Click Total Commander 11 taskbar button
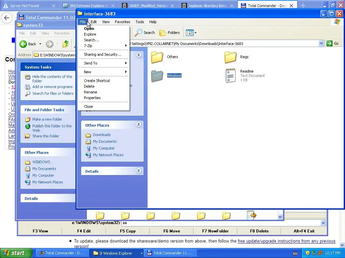Image resolution: width=345 pixels, height=258 pixels. (170, 253)
